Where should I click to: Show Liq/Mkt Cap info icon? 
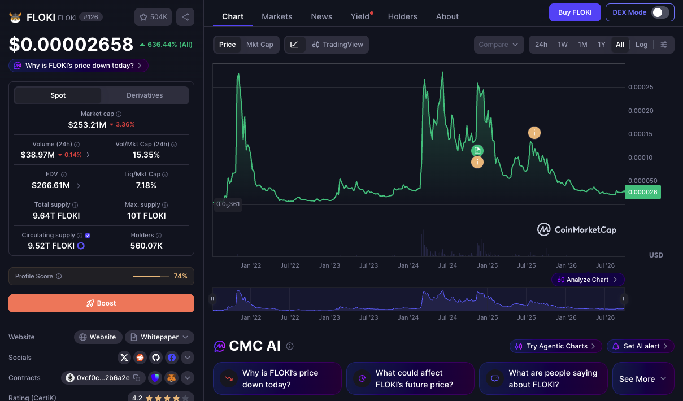[166, 175]
